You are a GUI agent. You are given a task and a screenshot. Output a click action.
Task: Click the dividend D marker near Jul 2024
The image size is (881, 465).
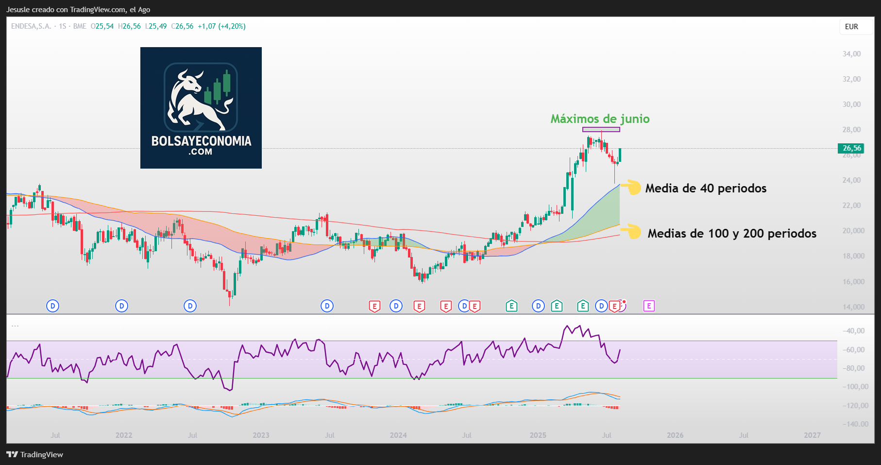click(x=464, y=306)
